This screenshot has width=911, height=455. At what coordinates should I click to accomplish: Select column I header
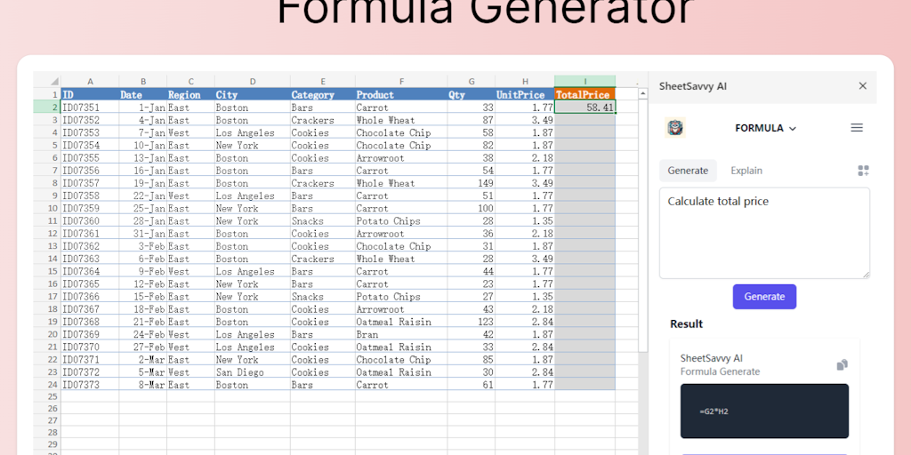coord(585,81)
